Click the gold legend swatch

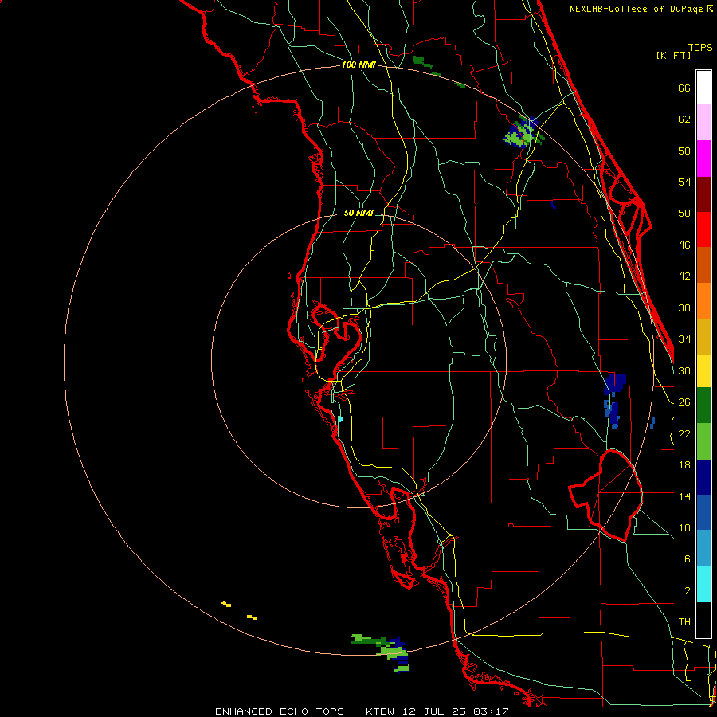click(x=703, y=337)
